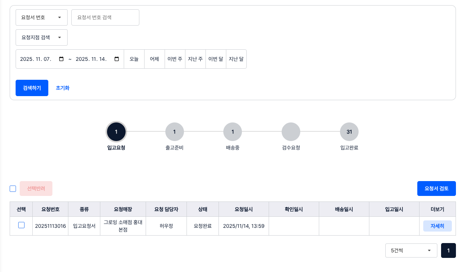463x272 pixels.
Task: Check the row checkbox for request 20251113016
Action: click(21, 225)
